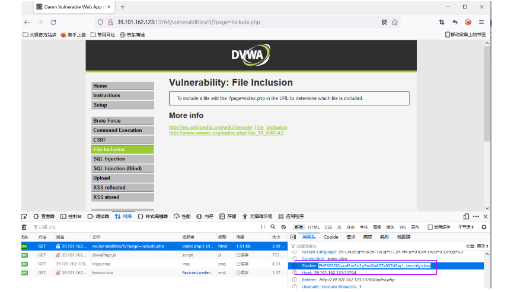Click the page vertical scrollbar thumb

(487, 94)
